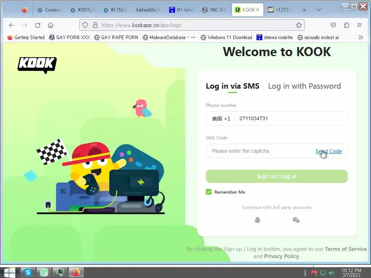The height and width of the screenshot is (278, 371).
Task: Click the Sign up / Log in button
Action: pos(276,176)
